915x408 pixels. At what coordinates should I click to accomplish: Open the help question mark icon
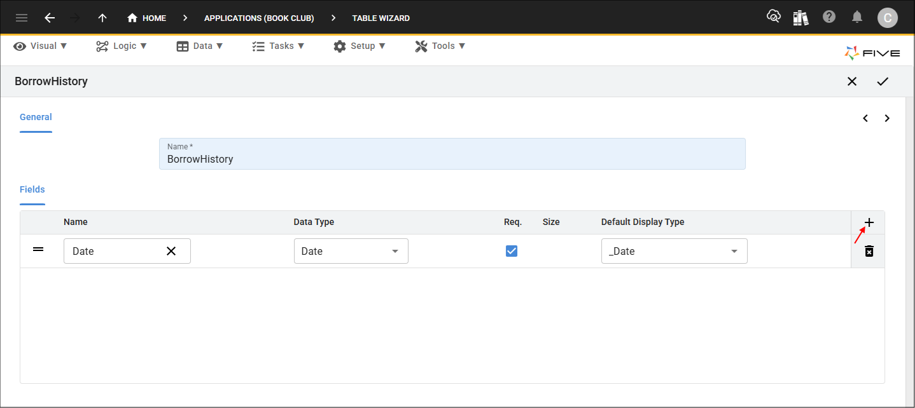(829, 17)
